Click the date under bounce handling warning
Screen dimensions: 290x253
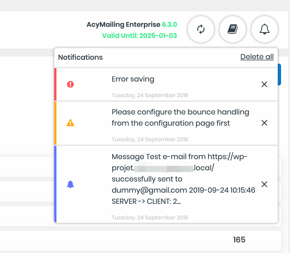[x=150, y=139]
